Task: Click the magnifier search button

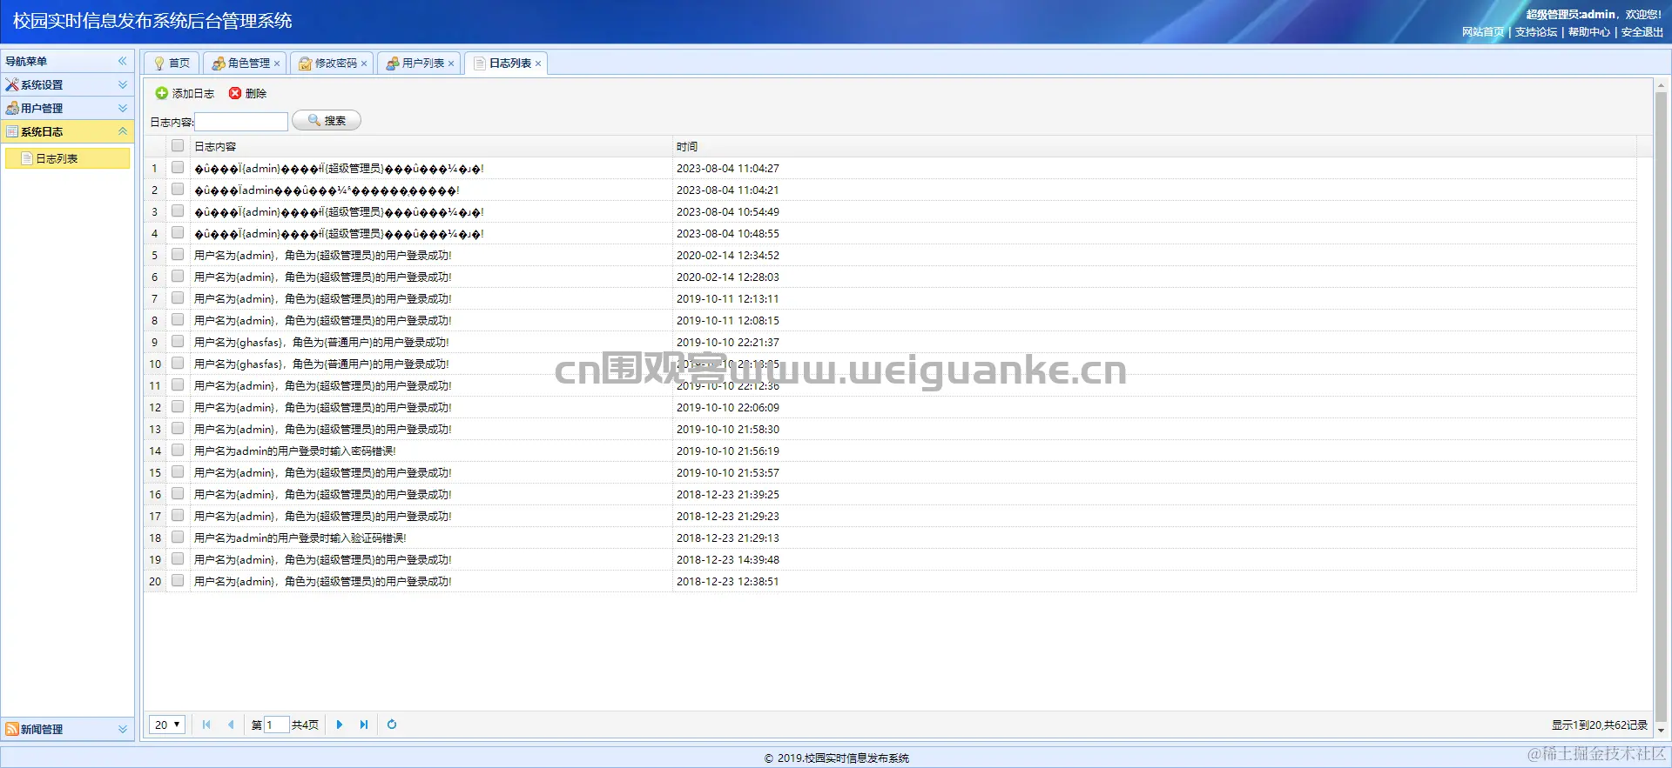Action: coord(327,120)
